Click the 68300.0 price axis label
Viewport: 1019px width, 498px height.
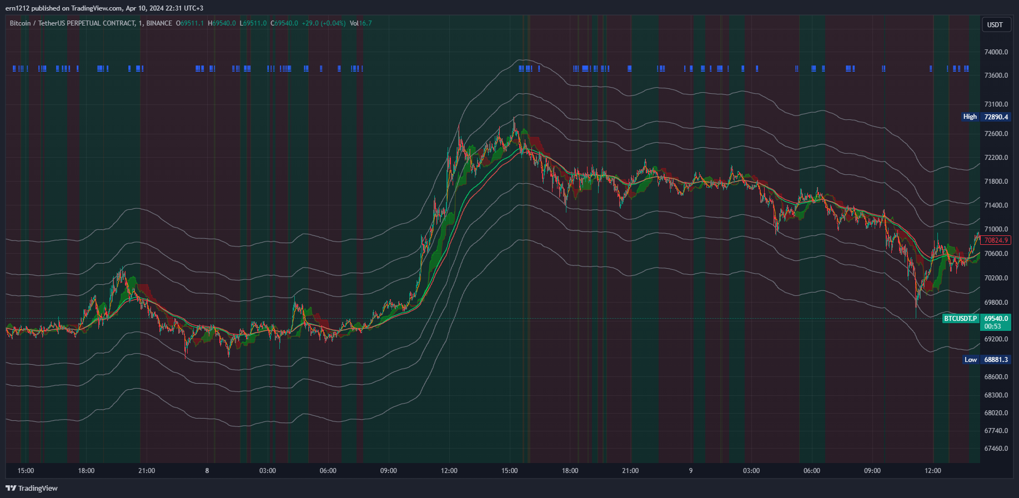[996, 395]
